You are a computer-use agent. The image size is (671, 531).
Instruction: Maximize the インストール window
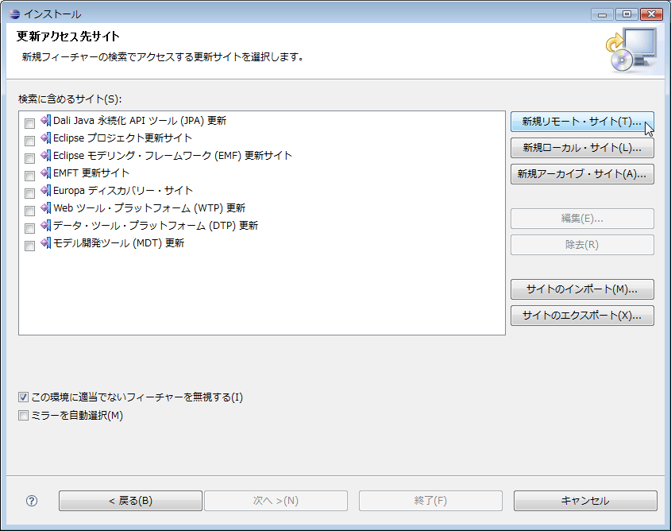627,14
